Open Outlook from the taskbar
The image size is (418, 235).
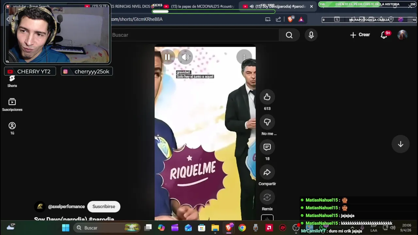pyautogui.click(x=188, y=228)
